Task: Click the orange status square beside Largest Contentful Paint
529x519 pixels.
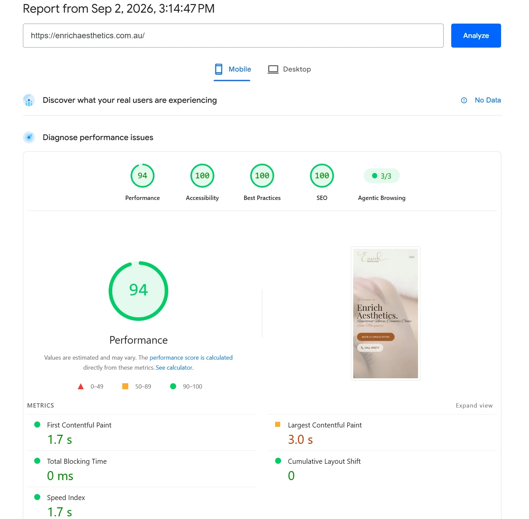Action: point(278,425)
